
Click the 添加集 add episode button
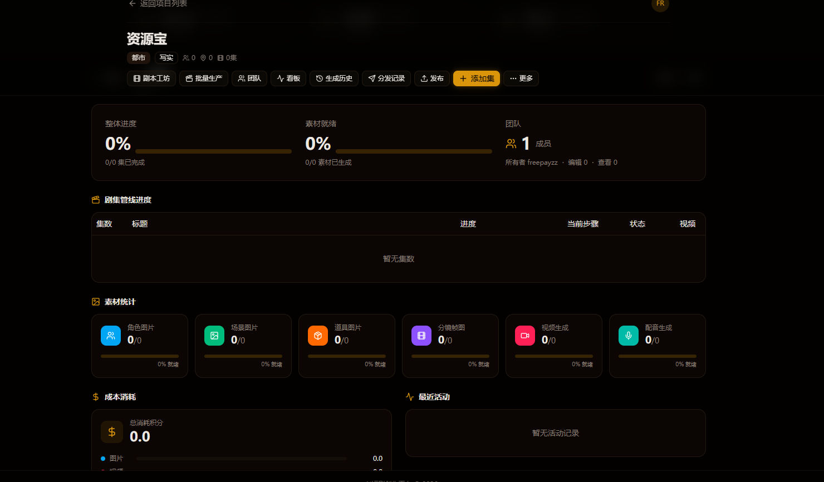coord(477,78)
